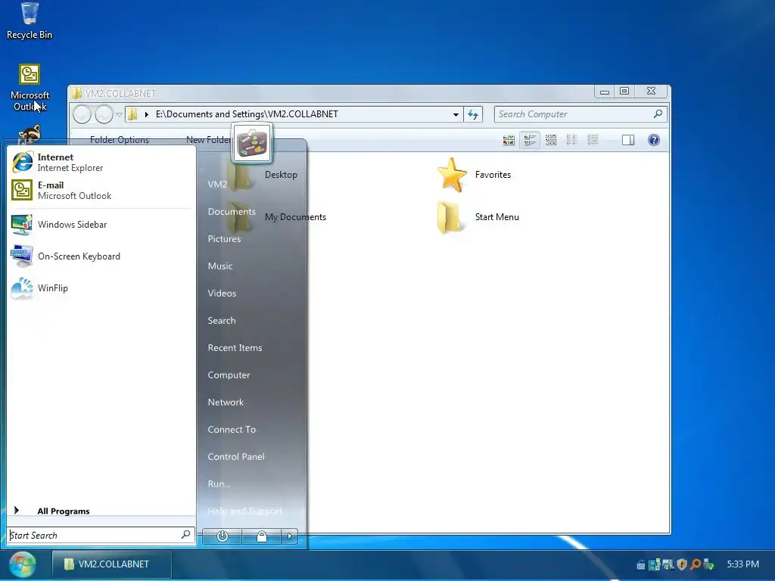Click the Start menu power button
Viewport: 775px width, 581px height.
[222, 536]
